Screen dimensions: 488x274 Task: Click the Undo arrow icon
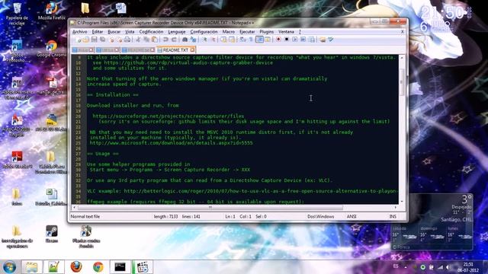pos(165,40)
